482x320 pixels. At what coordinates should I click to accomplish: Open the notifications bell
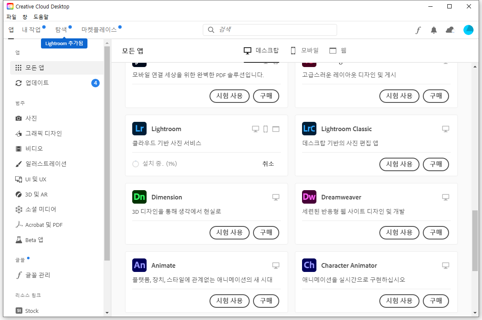tap(434, 30)
